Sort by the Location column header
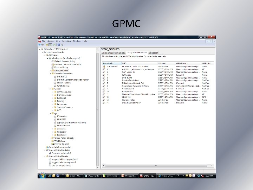The image size is (253, 190). point(167,63)
